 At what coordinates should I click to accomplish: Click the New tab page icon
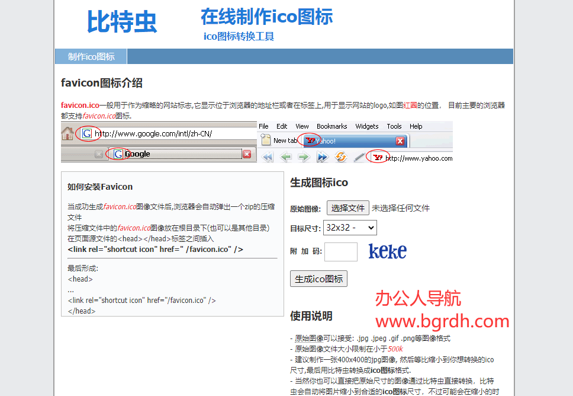[266, 141]
